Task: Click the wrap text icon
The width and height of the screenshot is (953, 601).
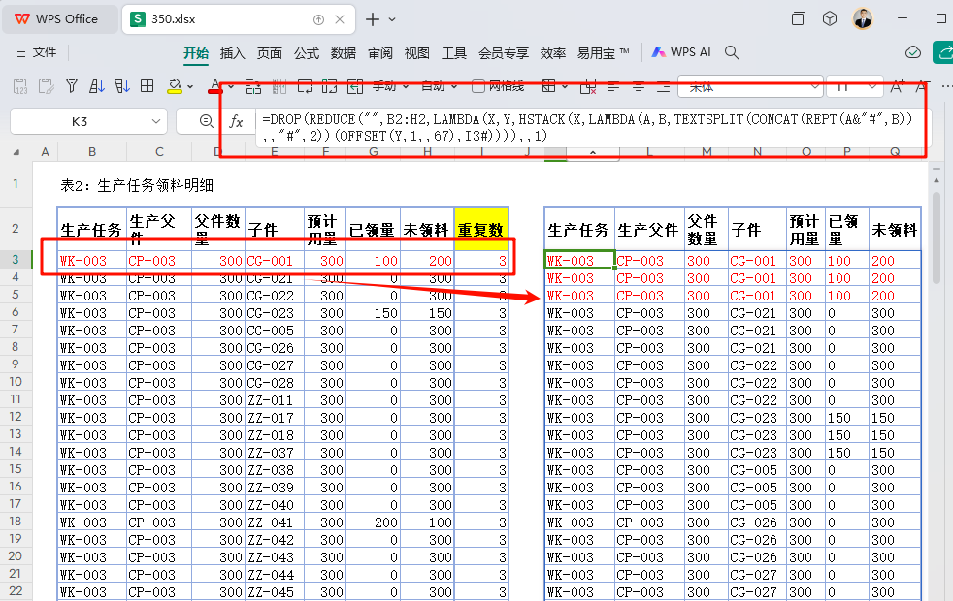Action: click(x=305, y=87)
